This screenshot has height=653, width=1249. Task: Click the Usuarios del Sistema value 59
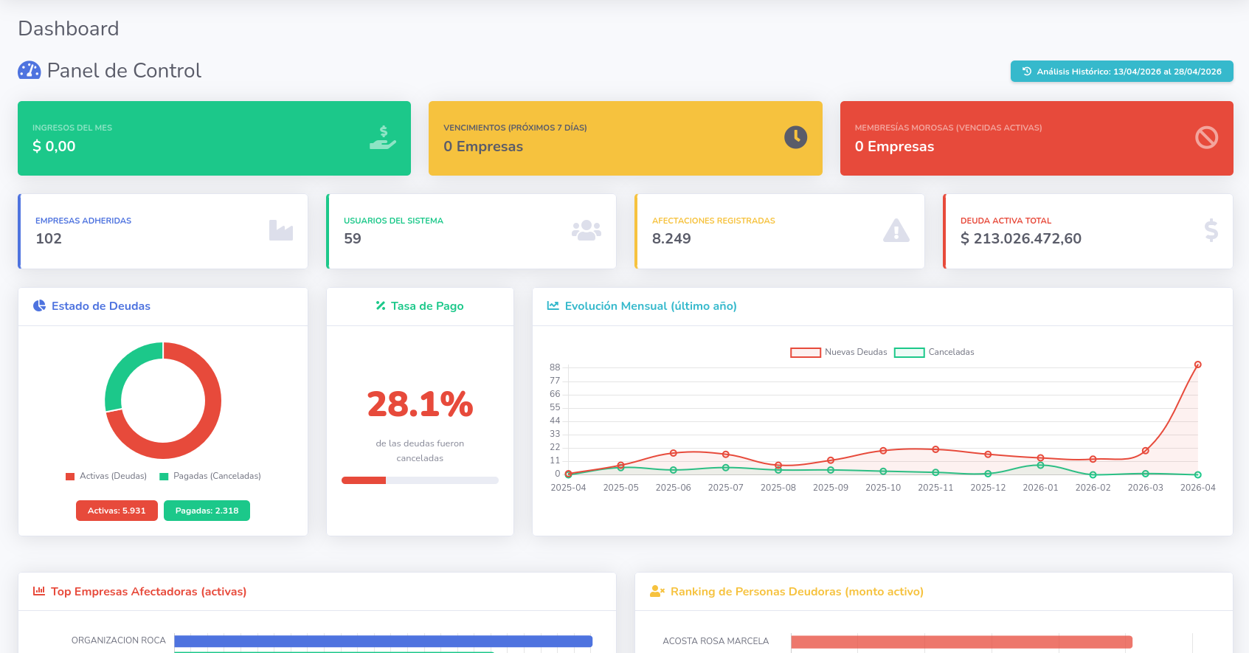[353, 238]
